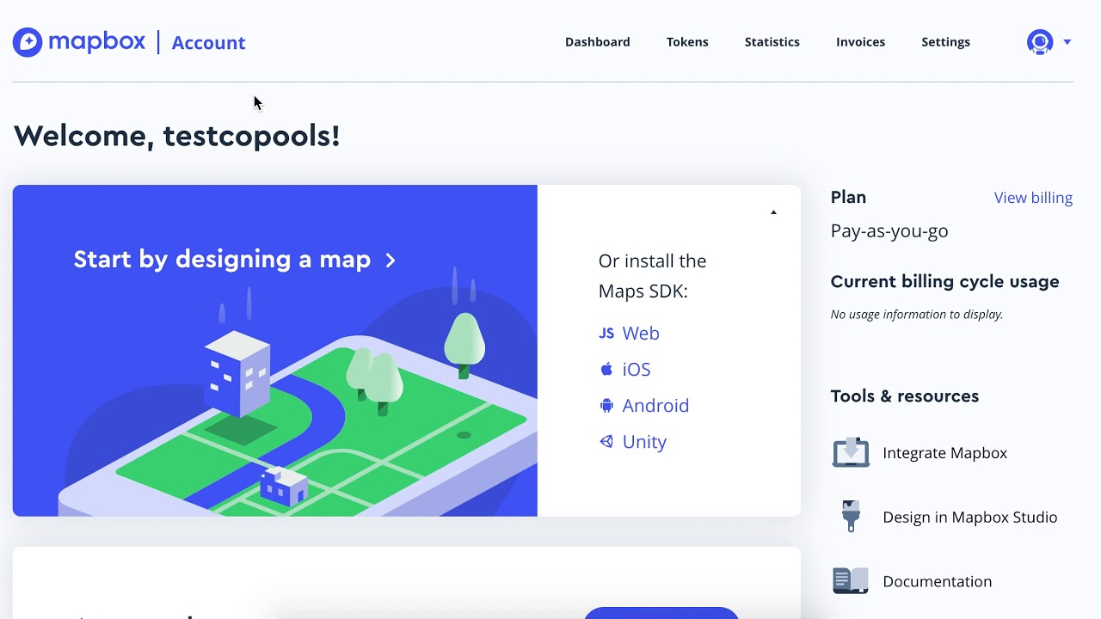
Task: Open the user avatar icon
Action: tap(1040, 42)
